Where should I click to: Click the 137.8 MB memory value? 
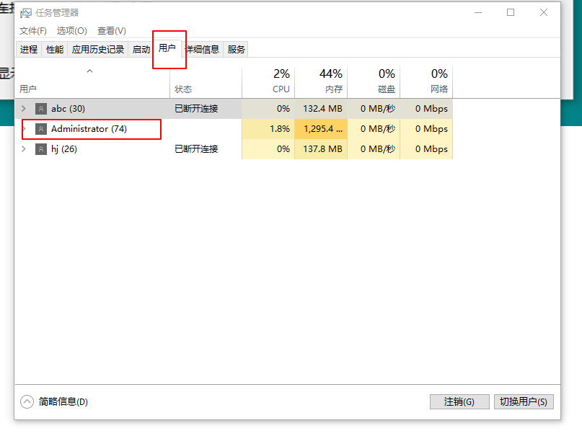click(x=322, y=149)
